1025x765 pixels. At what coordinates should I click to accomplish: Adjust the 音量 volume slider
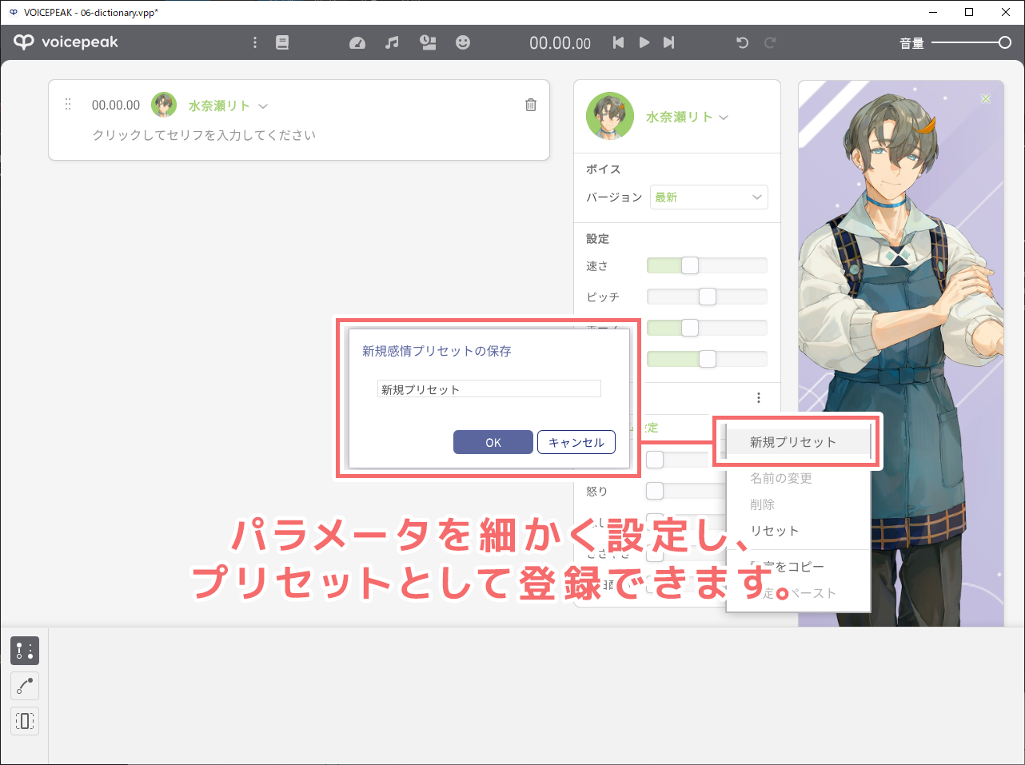pyautogui.click(x=971, y=42)
